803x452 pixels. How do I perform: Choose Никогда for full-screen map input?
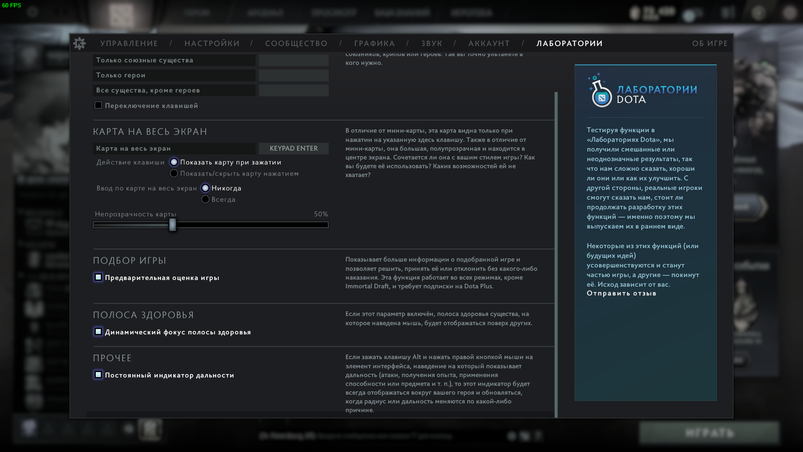(x=205, y=188)
